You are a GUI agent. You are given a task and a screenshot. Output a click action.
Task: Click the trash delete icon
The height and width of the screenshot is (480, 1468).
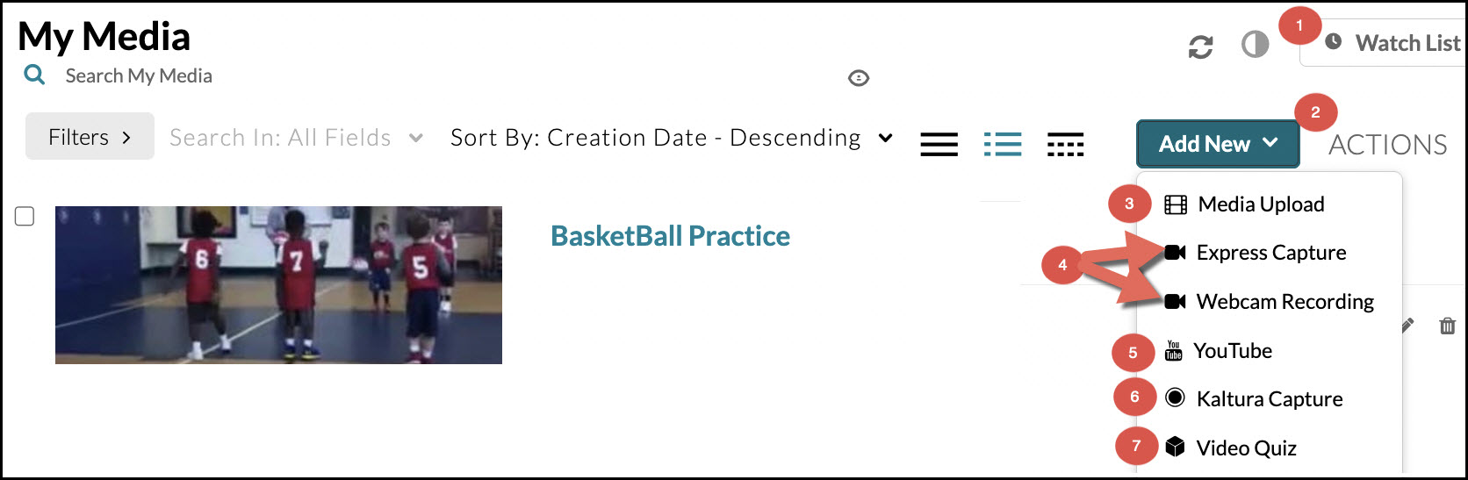[1447, 326]
